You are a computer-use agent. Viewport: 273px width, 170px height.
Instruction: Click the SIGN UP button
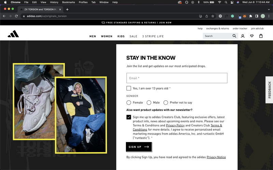pyautogui.click(x=139, y=147)
